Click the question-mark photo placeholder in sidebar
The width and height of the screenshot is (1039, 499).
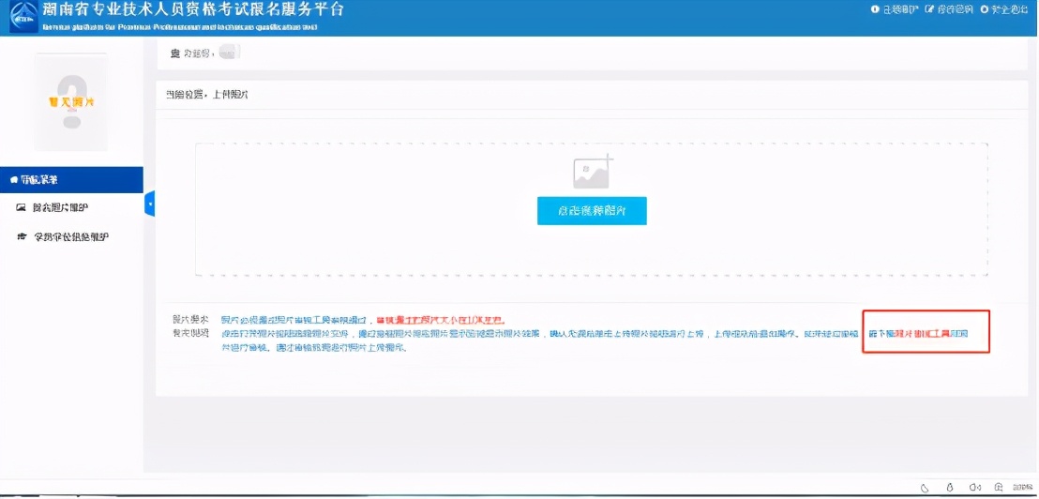[x=71, y=102]
